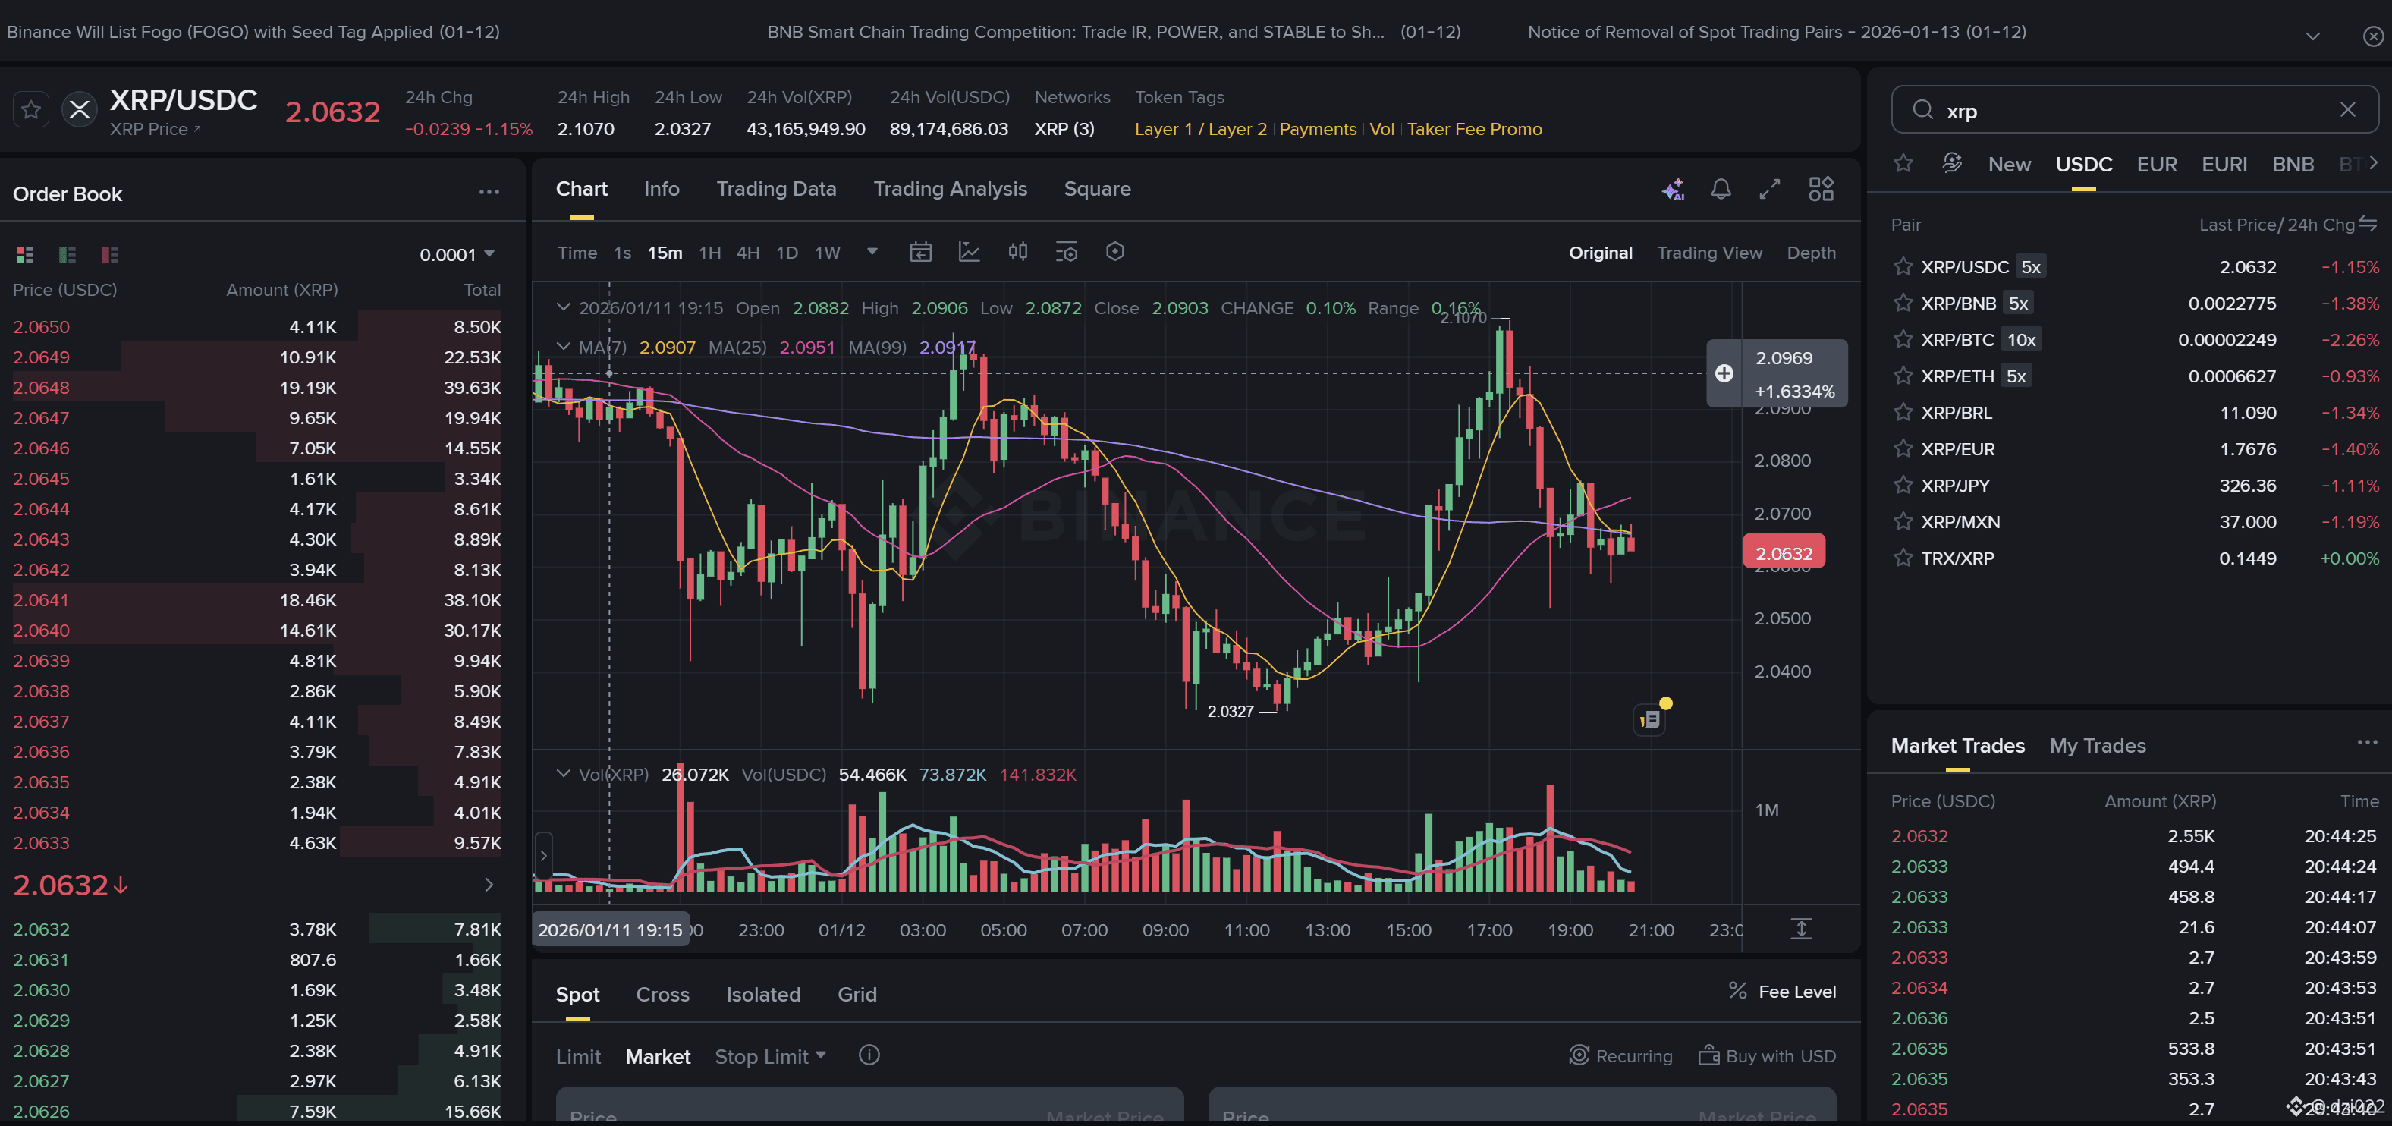The width and height of the screenshot is (2392, 1126).
Task: Open order book 0.0001 precision dropdown
Action: coord(457,254)
